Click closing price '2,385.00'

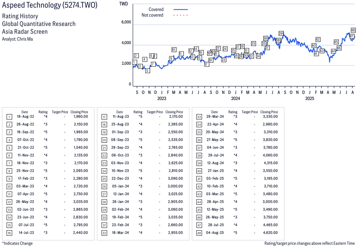175,124
